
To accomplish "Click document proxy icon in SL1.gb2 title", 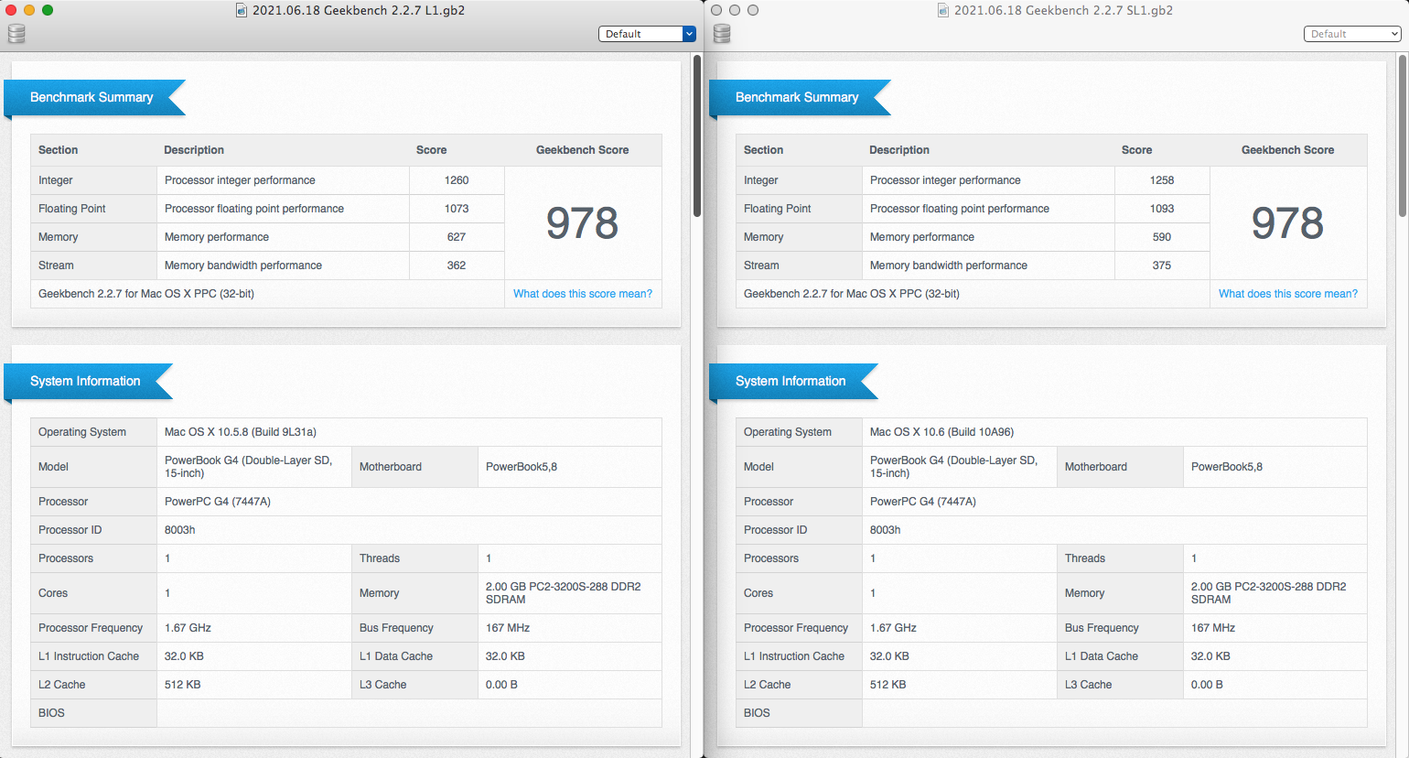I will click(x=943, y=11).
